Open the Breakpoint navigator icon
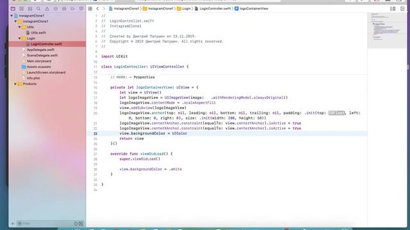The height and width of the screenshot is (230, 410). [x=72, y=8]
